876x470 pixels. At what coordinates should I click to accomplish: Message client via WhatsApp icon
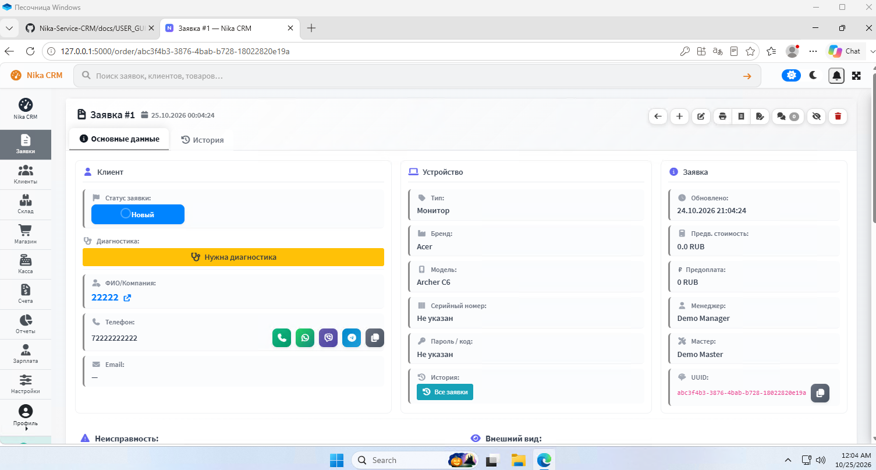pos(305,338)
